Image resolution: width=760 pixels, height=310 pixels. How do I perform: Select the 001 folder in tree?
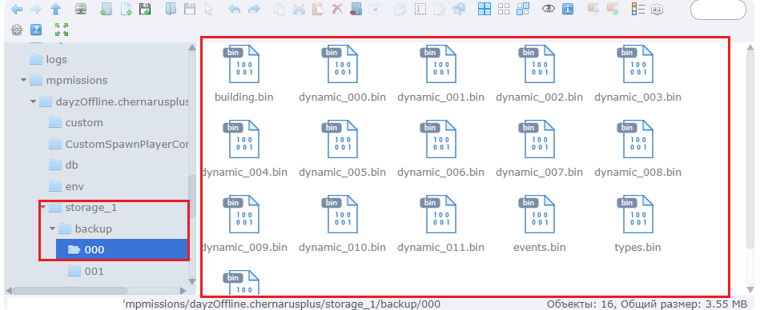(86, 272)
